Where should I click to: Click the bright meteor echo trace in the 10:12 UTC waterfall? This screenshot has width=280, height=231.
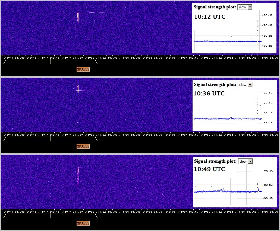coord(78,17)
